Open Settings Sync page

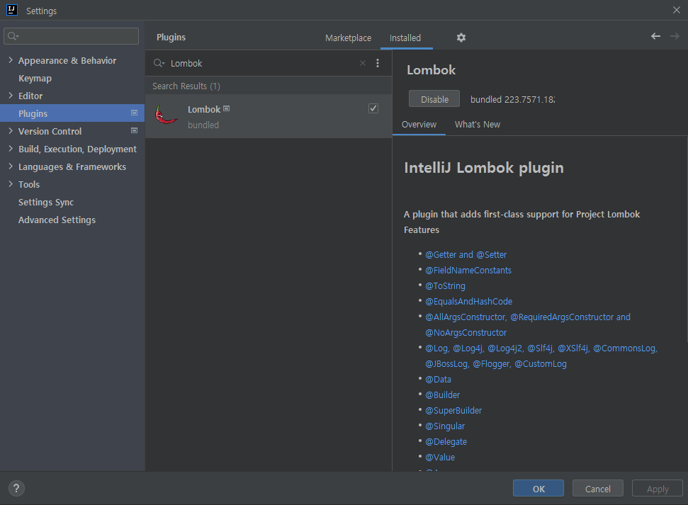pyautogui.click(x=46, y=203)
